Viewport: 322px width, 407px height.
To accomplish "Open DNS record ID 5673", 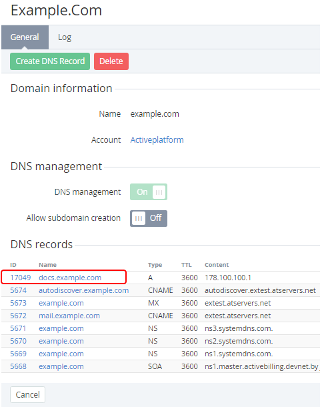I will tap(19, 303).
